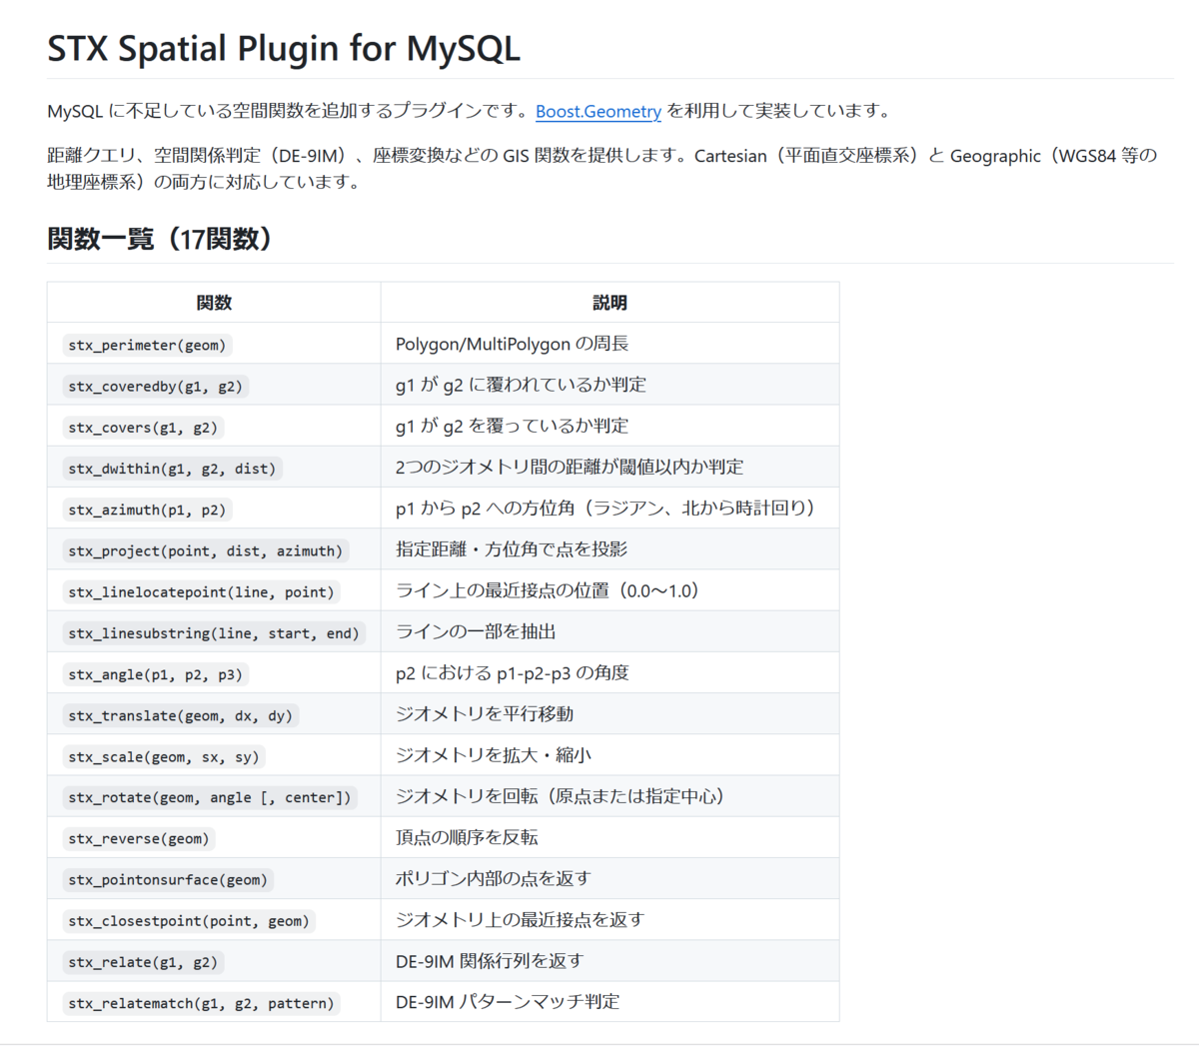Select stx_dwithin(g1, g2, dist) code cell

tap(172, 468)
